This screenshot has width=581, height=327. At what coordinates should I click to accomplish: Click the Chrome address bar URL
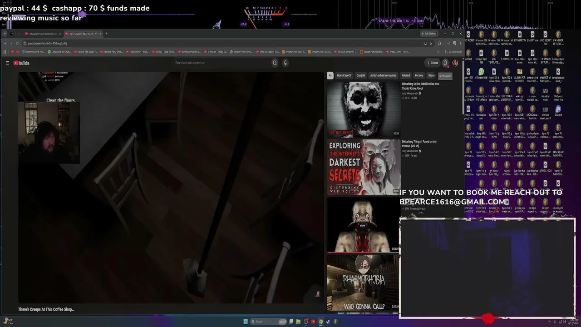click(48, 44)
